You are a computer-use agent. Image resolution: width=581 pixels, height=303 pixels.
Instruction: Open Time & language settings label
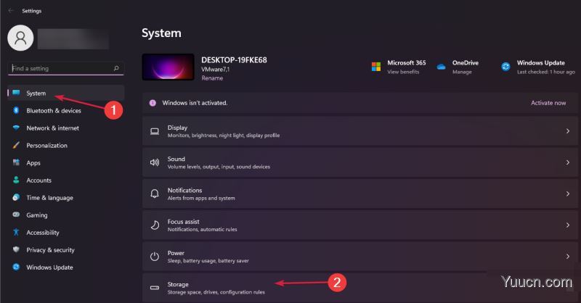click(x=49, y=198)
